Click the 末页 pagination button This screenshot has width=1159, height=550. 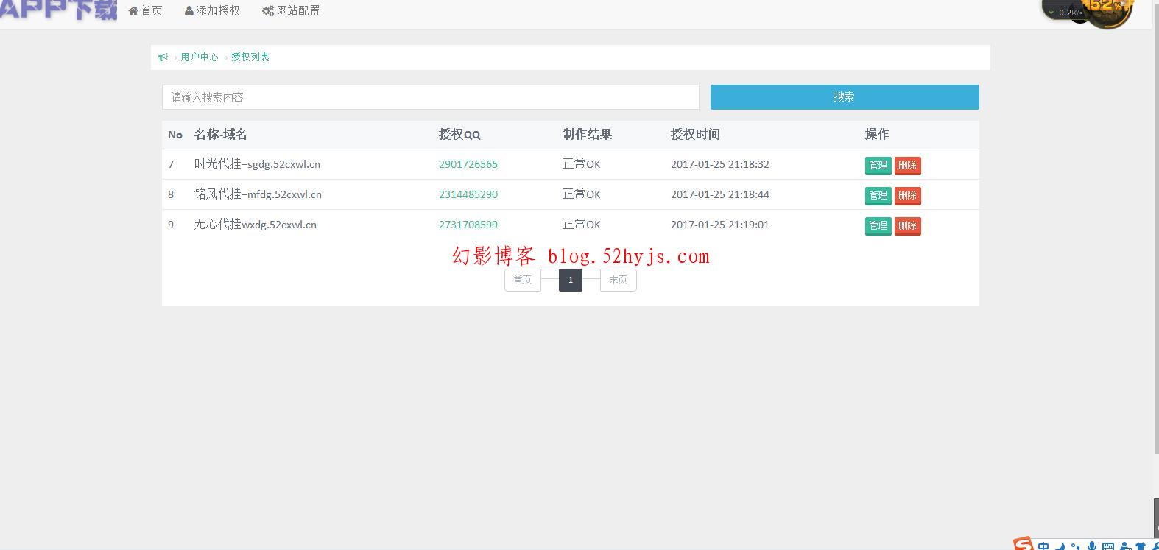[x=618, y=281]
